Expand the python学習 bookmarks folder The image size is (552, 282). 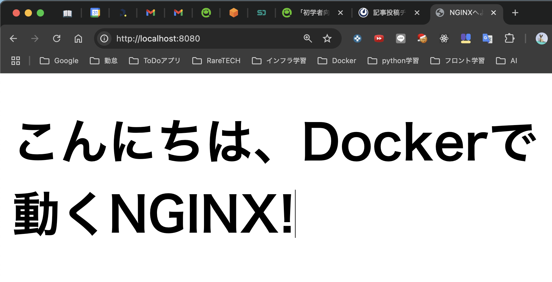(394, 60)
